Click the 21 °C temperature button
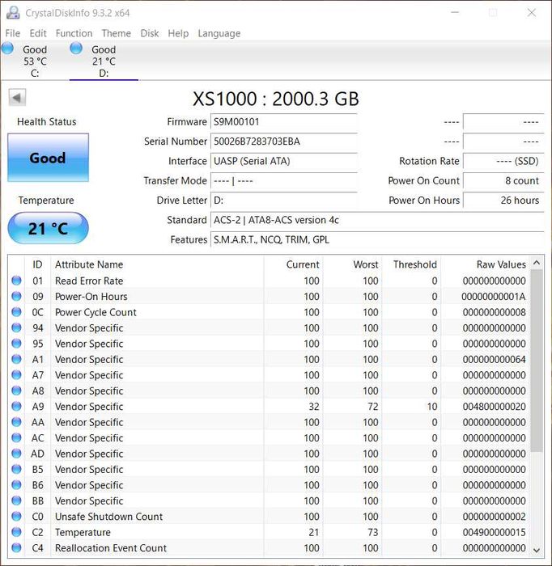The width and height of the screenshot is (552, 566). point(48,228)
